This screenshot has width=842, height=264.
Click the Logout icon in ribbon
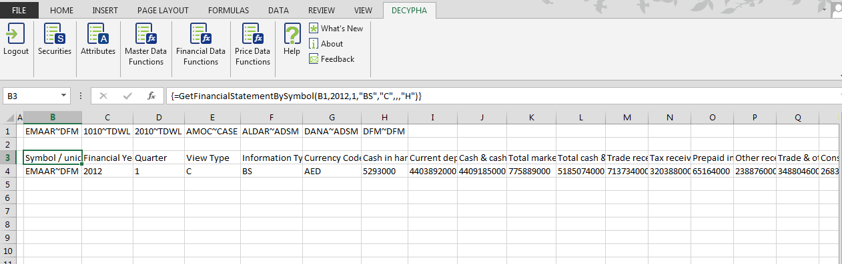pos(16,35)
